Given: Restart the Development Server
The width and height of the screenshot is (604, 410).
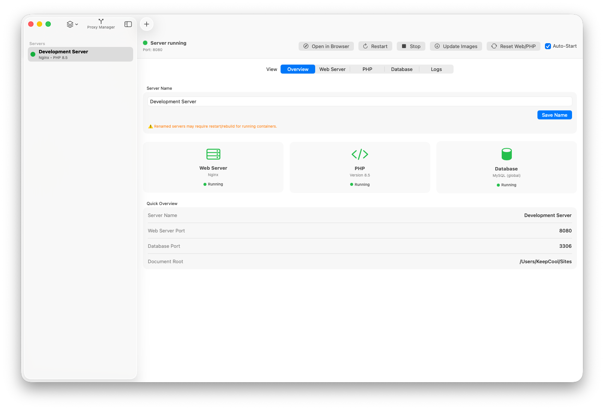Looking at the screenshot, I should pyautogui.click(x=375, y=46).
